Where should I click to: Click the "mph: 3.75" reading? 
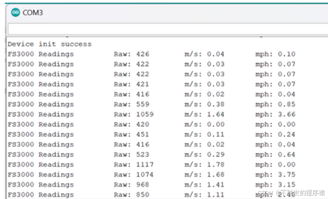click(x=275, y=175)
